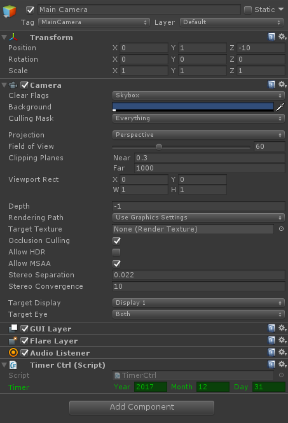Open Transform component help icon

[x=271, y=37]
